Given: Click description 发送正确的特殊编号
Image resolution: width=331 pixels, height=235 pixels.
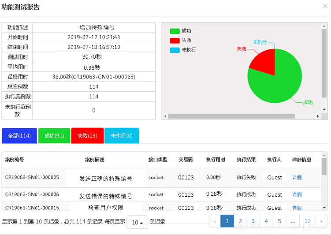Looking at the screenshot, I should point(105,179).
